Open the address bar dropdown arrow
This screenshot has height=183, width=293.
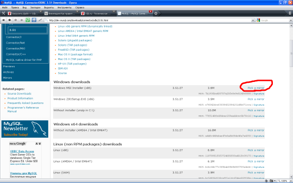(253, 20)
